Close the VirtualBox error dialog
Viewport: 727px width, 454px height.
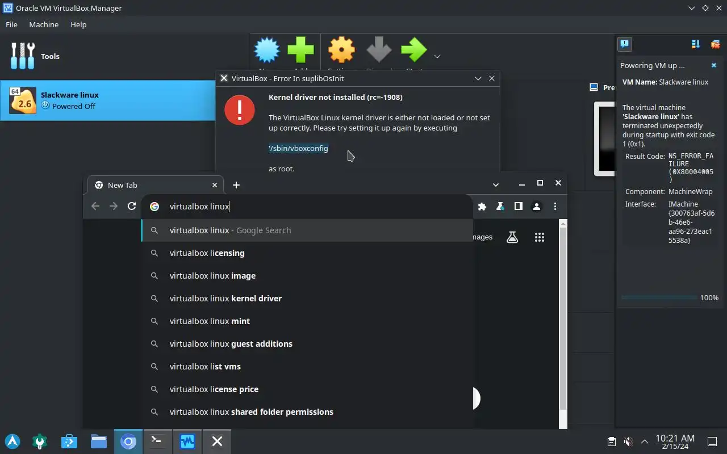(x=492, y=78)
